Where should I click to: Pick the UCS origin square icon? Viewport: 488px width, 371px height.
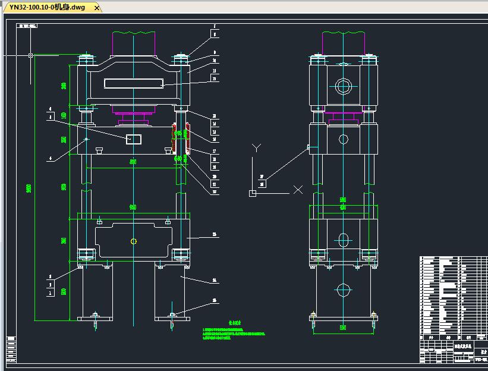tap(253, 193)
